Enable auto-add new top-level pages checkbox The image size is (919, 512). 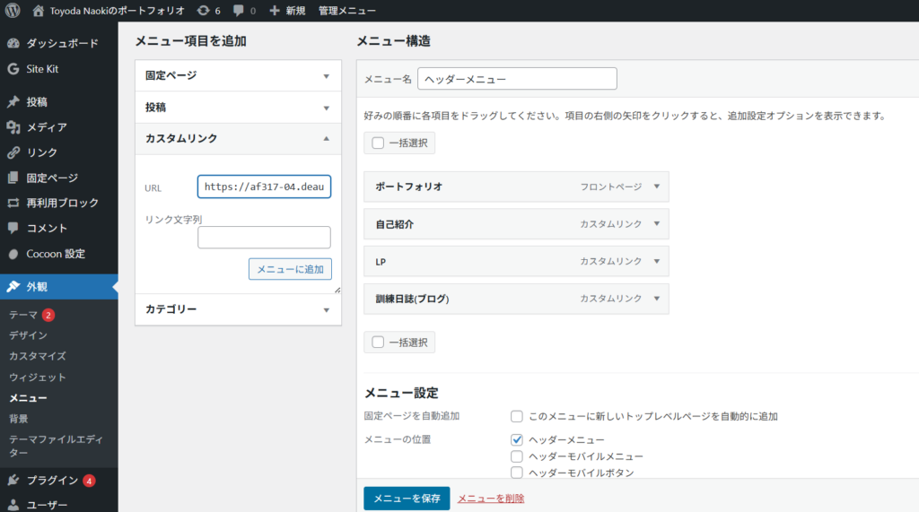pos(517,416)
